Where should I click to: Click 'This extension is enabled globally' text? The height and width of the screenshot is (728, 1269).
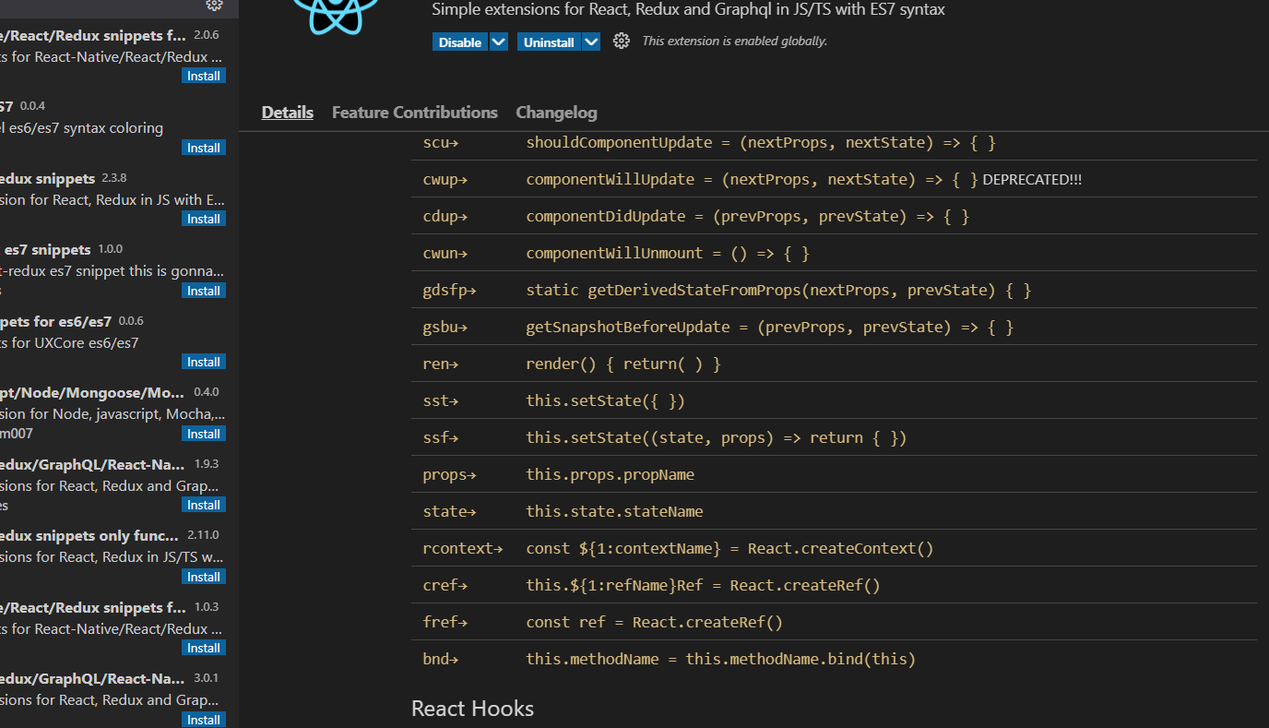(x=734, y=42)
